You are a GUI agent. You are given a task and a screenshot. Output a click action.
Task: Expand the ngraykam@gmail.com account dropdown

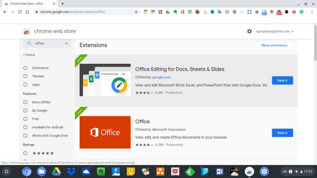click(275, 31)
